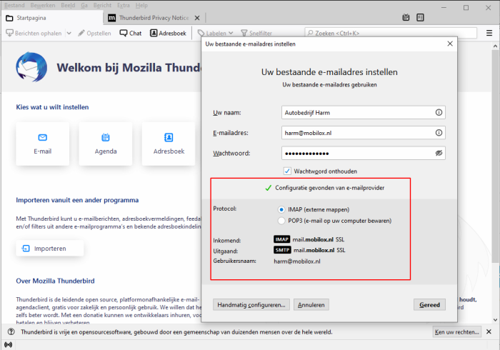Click the Zoeken search field
Image resolution: width=500 pixels, height=350 pixels.
391,33
